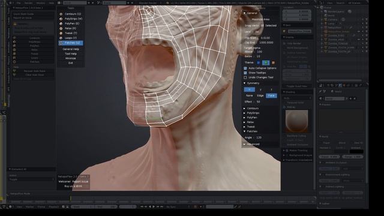
Task: Collapse the Symmetry options section
Action: point(244,83)
